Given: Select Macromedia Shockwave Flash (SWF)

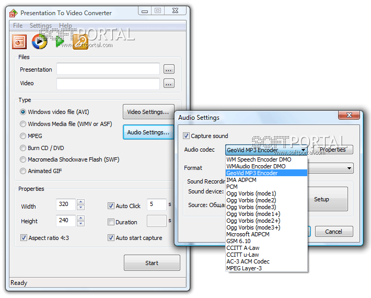Looking at the screenshot, I should (69, 159).
